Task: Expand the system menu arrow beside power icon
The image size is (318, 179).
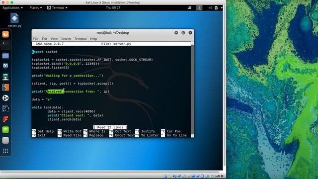Action: pyautogui.click(x=222, y=8)
